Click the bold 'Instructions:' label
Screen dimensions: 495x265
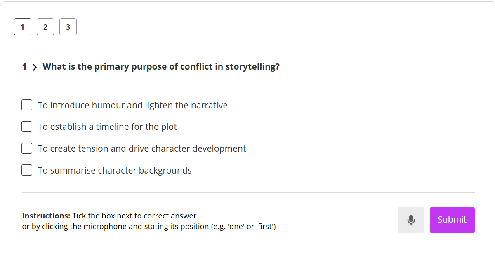(x=46, y=216)
